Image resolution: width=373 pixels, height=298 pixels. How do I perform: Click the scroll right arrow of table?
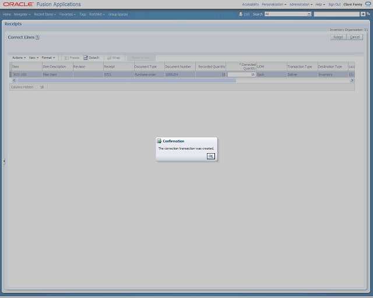352,80
